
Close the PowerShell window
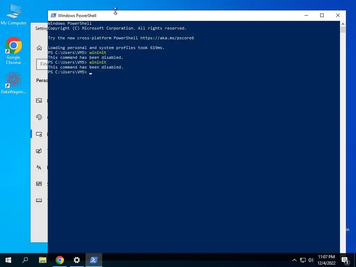338,15
